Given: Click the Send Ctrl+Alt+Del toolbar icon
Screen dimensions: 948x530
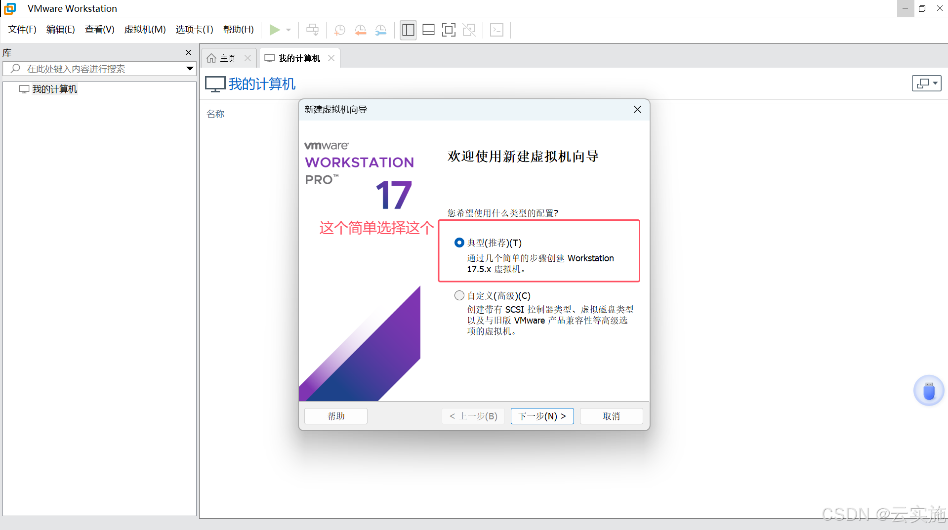Looking at the screenshot, I should tap(312, 30).
